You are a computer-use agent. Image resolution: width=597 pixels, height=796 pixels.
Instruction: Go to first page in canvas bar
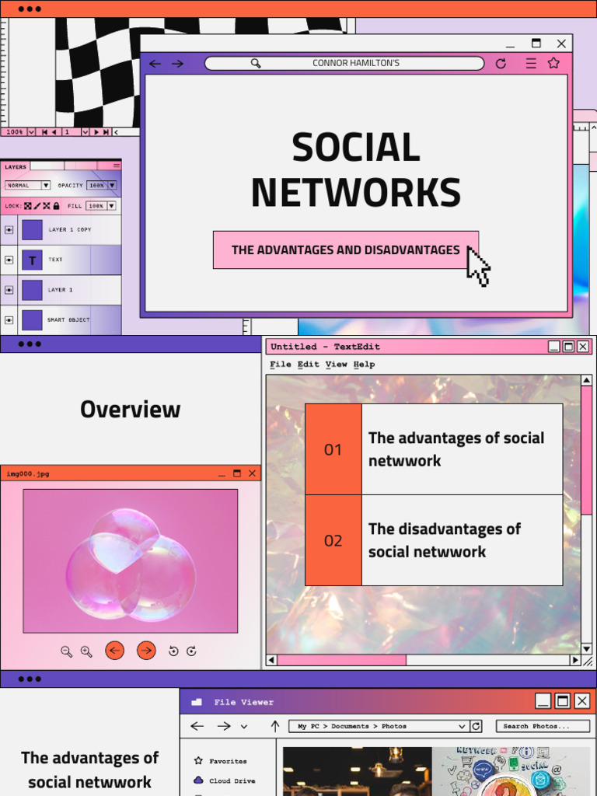[x=44, y=132]
